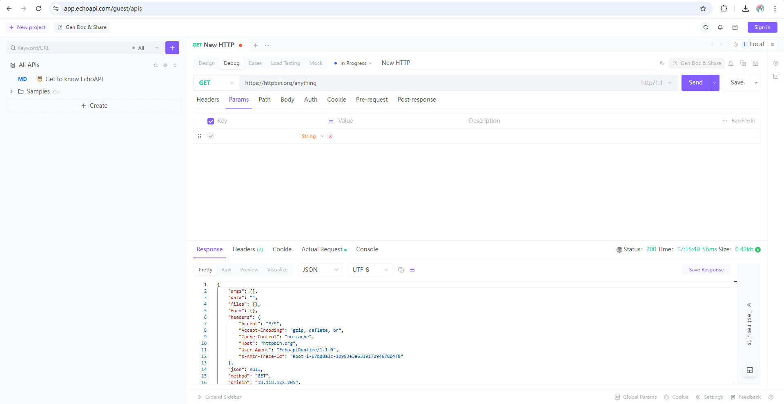Expand the Samples folder
784x404 pixels.
click(11, 91)
